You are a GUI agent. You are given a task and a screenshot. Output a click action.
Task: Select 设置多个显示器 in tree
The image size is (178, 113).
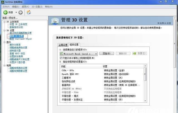click(x=17, y=62)
